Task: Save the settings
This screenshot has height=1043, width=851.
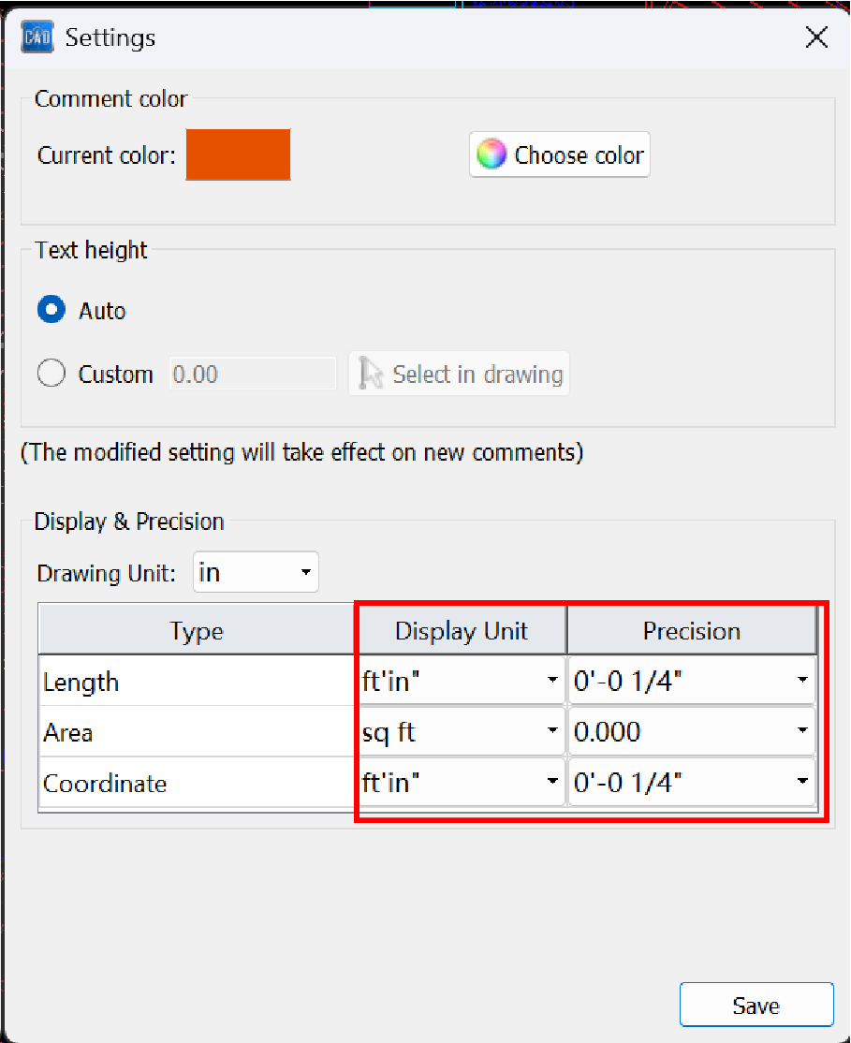Action: tap(756, 1006)
